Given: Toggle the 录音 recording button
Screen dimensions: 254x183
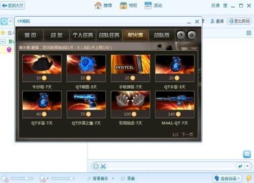Looking at the screenshot, I should 128,178.
